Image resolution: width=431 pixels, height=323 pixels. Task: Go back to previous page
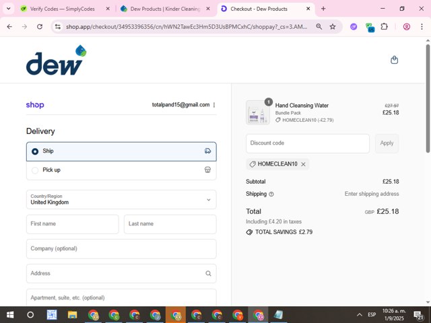pyautogui.click(x=9, y=27)
